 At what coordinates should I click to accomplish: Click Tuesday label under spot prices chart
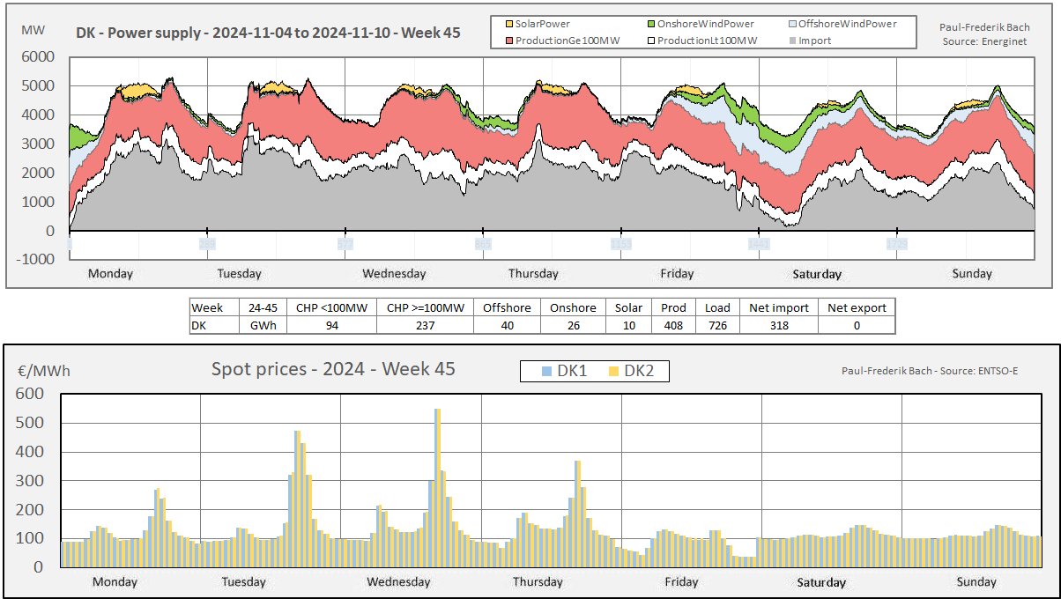point(244,581)
